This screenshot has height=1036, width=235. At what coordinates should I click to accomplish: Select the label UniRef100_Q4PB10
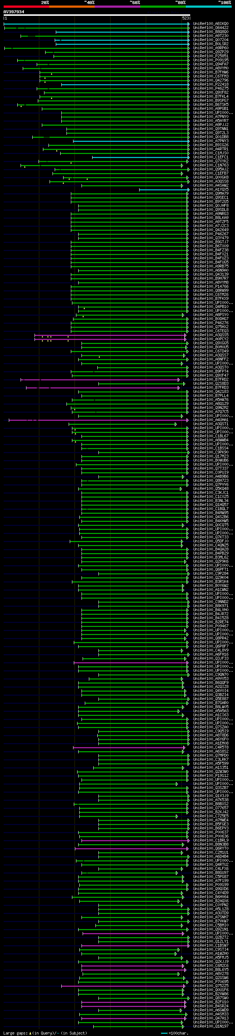click(x=211, y=307)
